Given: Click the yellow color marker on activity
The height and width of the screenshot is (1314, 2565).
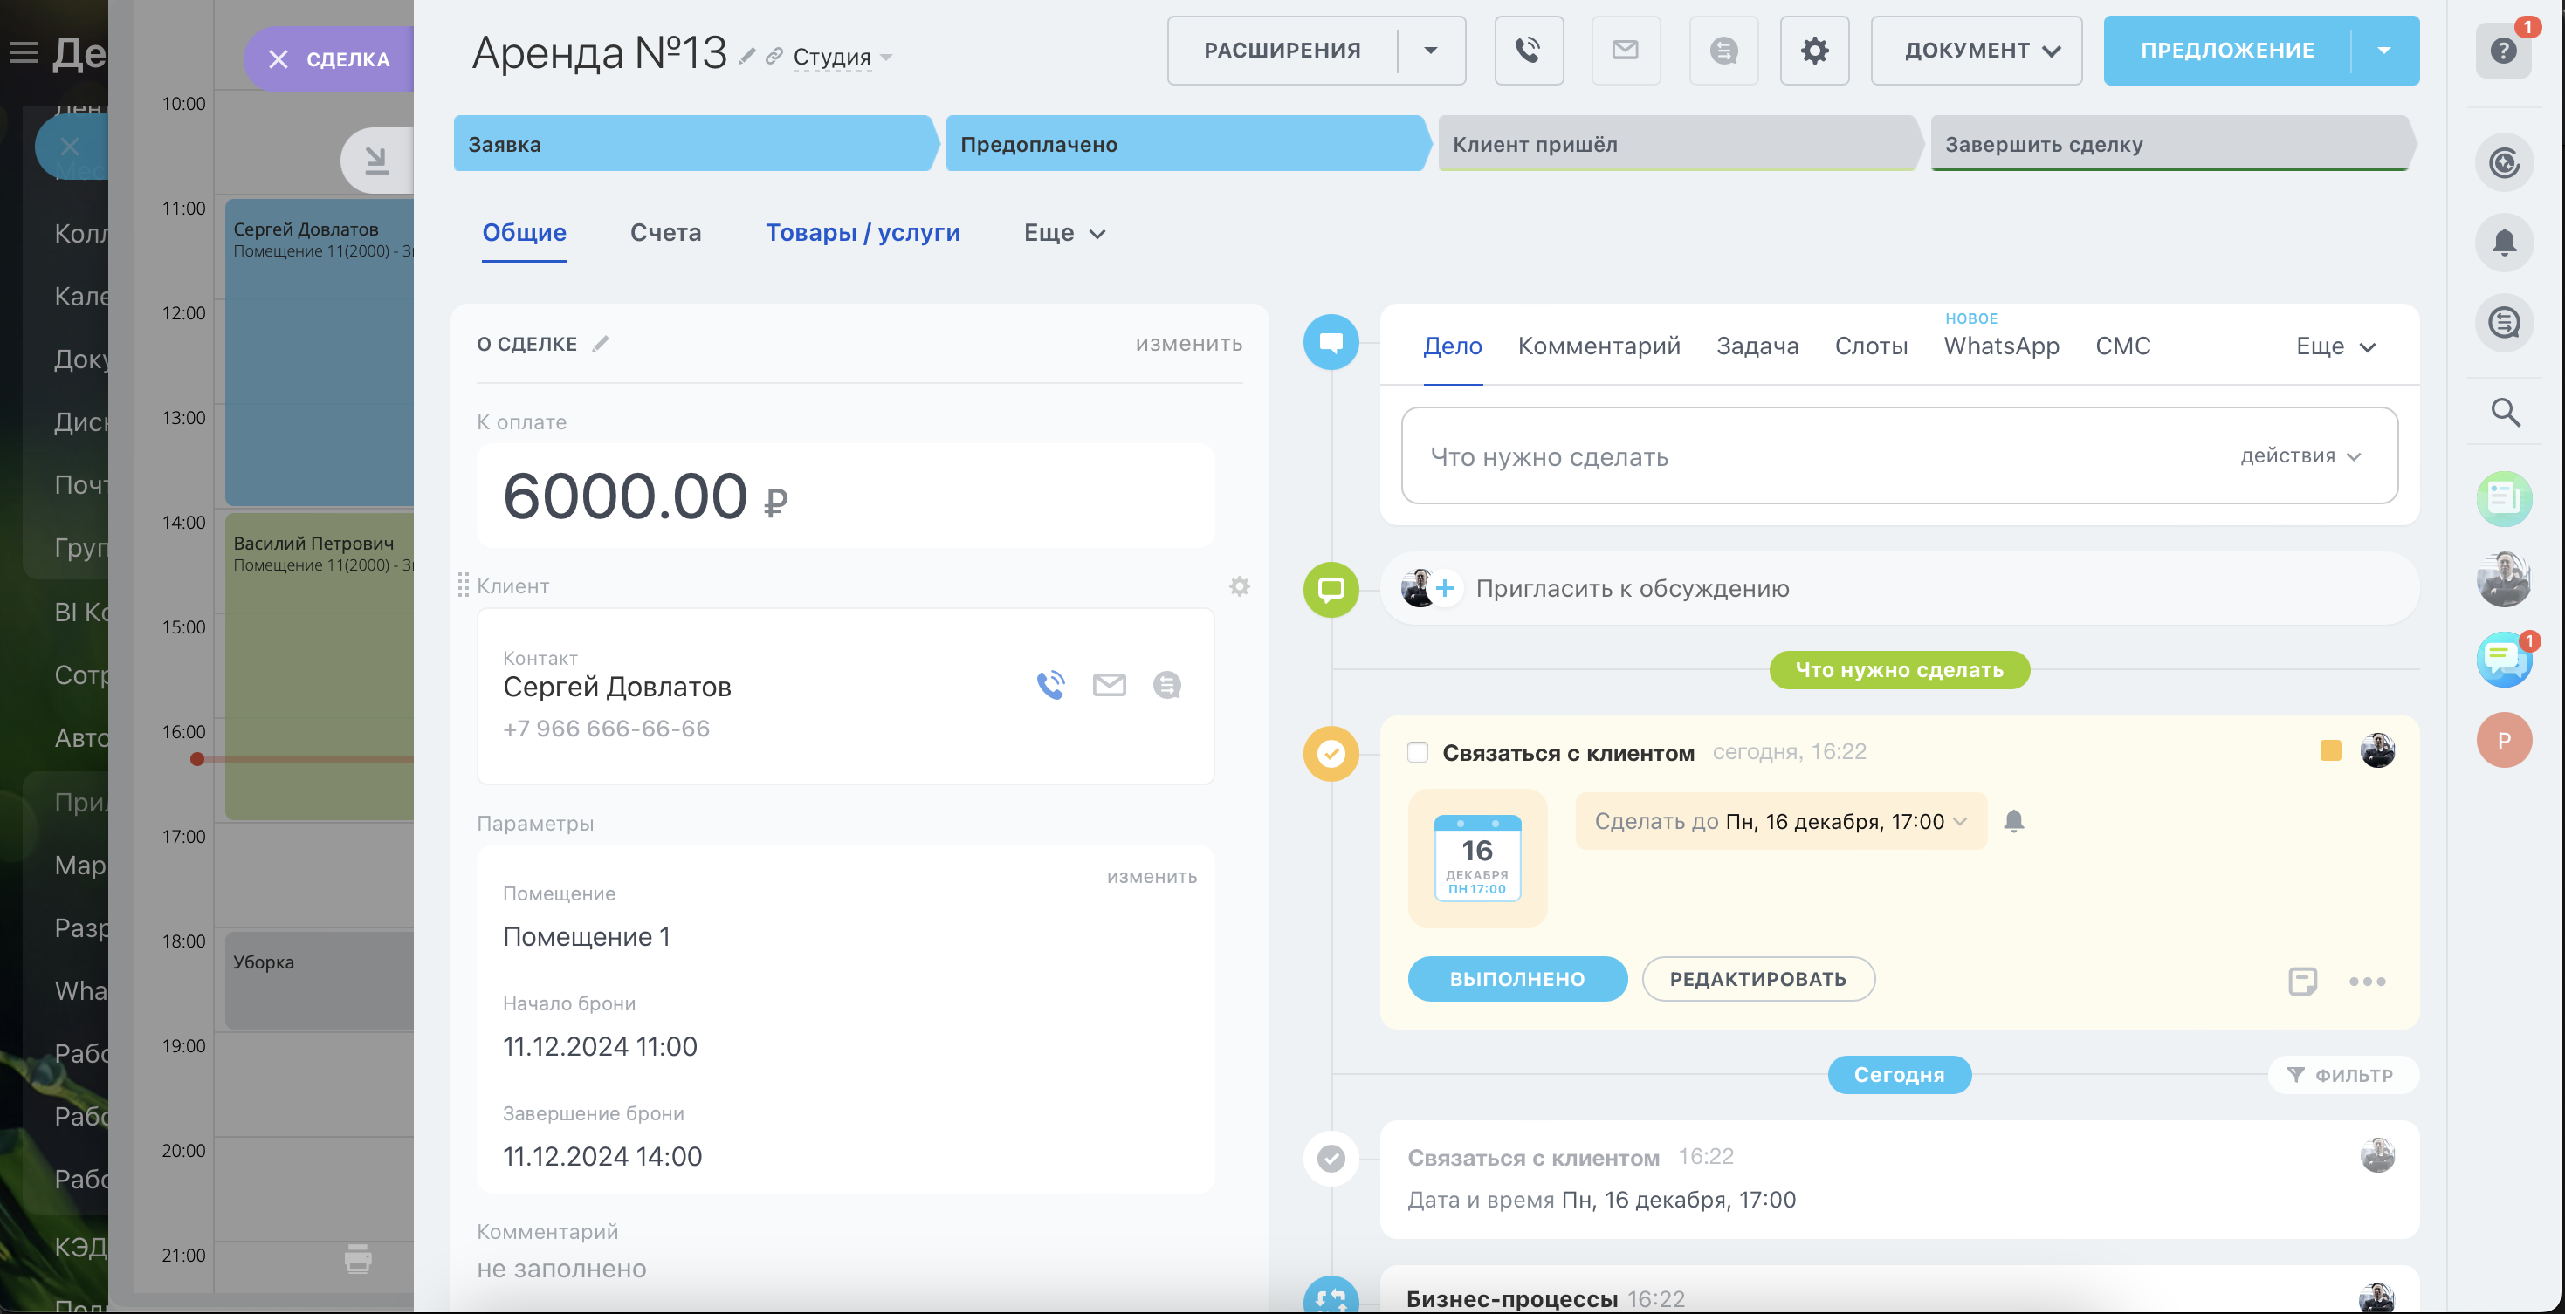Looking at the screenshot, I should tap(2330, 750).
